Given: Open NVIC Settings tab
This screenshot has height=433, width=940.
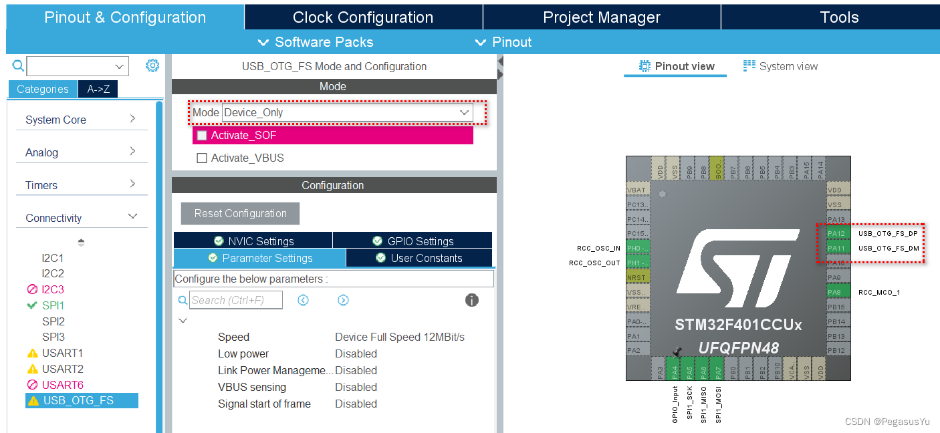Looking at the screenshot, I should tap(253, 241).
